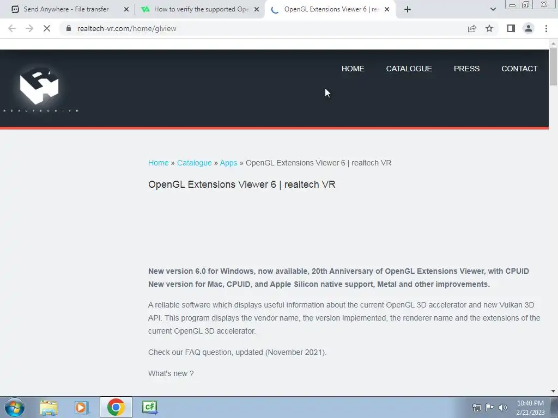Open a new browser tab
The width and height of the screenshot is (558, 418).
[408, 9]
